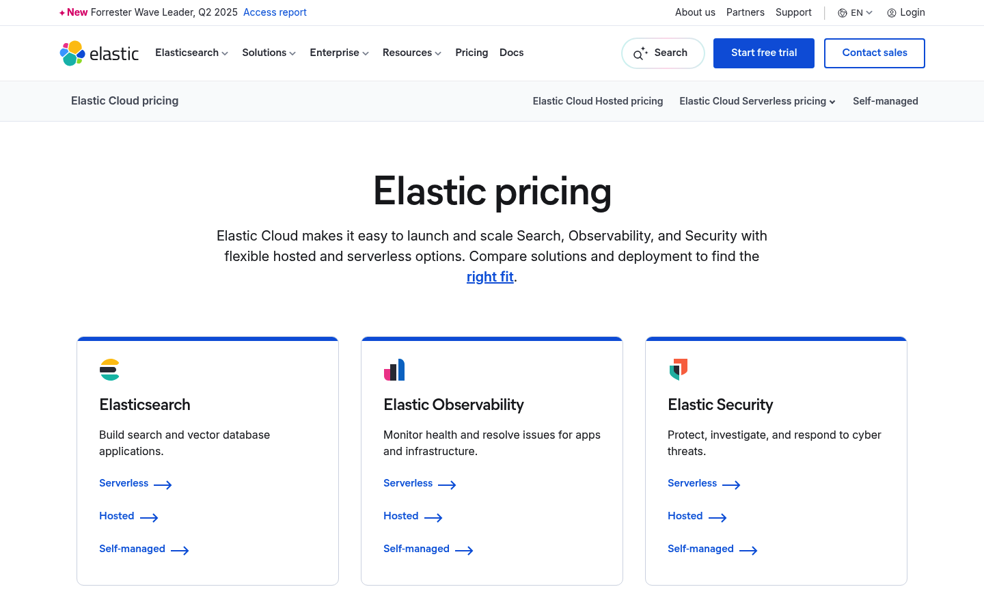984x615 pixels.
Task: Click the Elastic pricing main heading
Action: point(492,191)
